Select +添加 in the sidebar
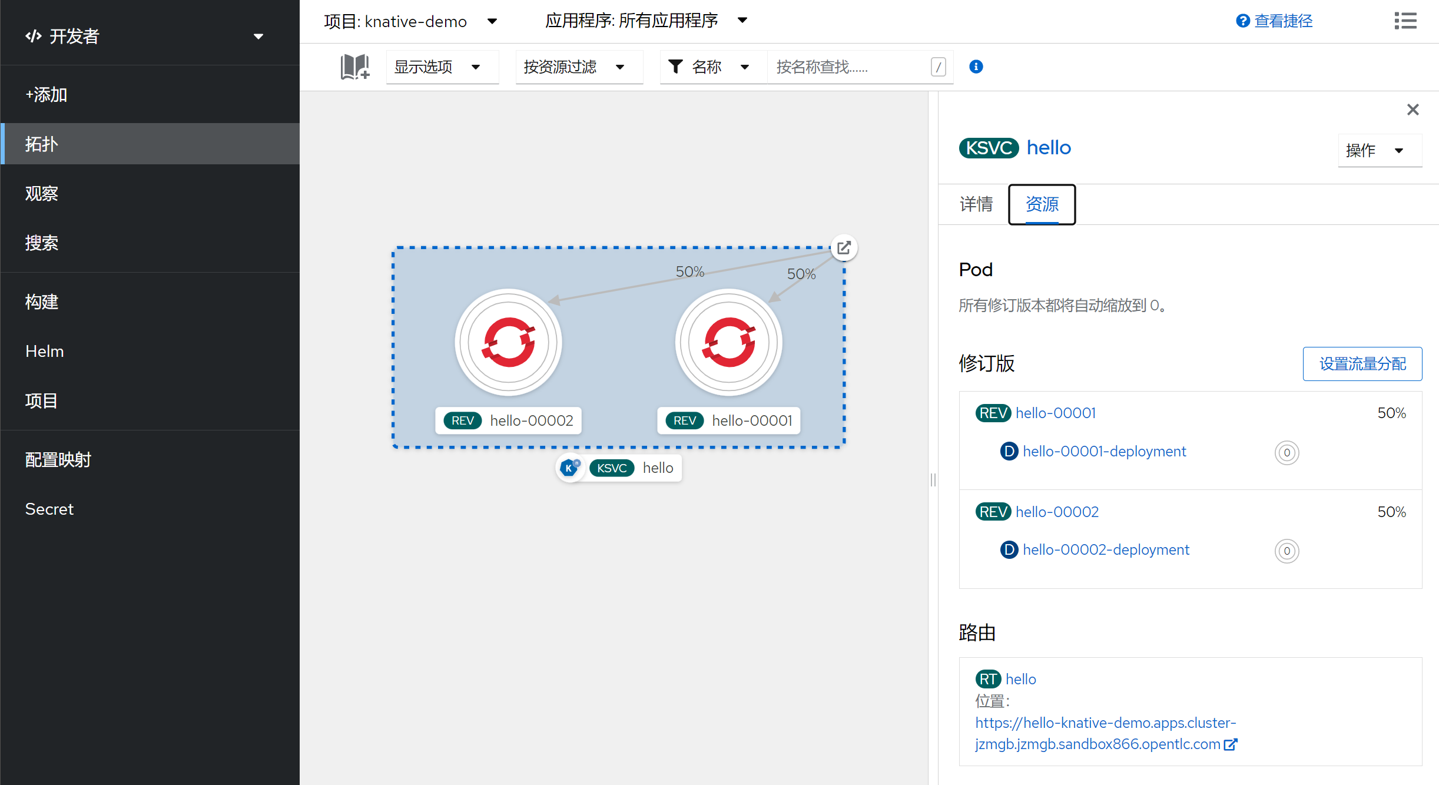This screenshot has height=785, width=1439. [150, 94]
